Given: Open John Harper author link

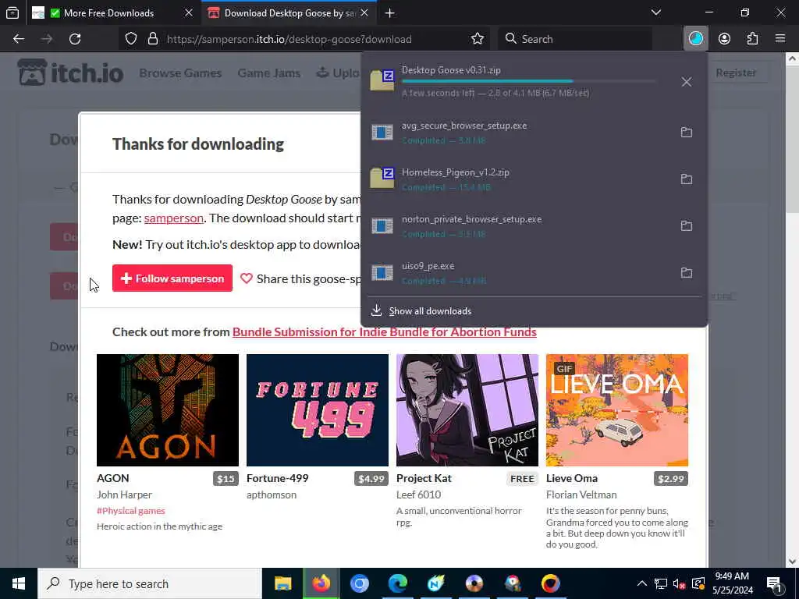Looking at the screenshot, I should tap(124, 494).
